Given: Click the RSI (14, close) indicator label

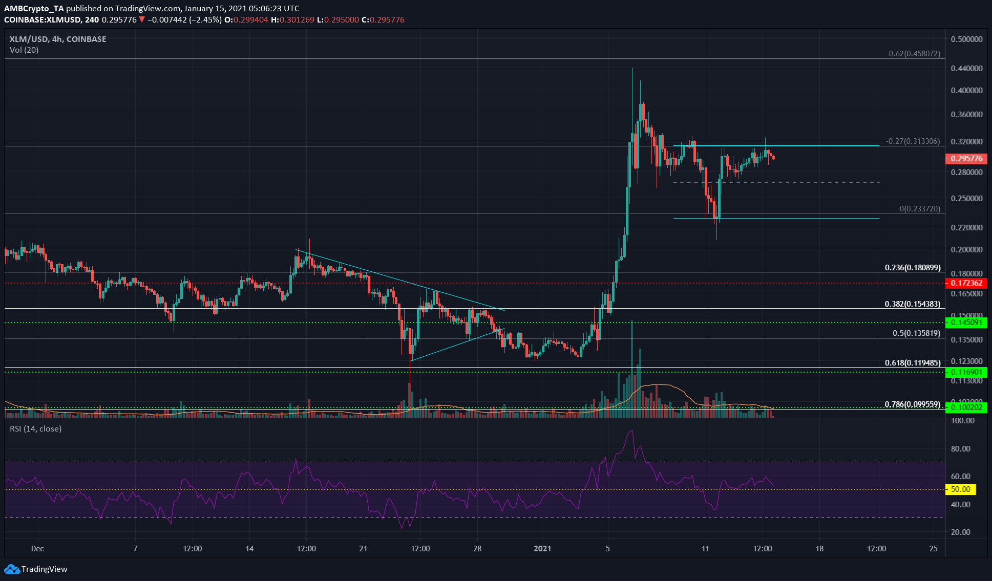Looking at the screenshot, I should tap(35, 428).
